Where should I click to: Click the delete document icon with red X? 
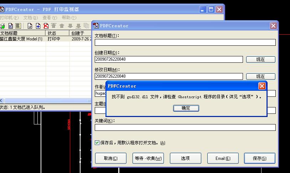[46, 26]
